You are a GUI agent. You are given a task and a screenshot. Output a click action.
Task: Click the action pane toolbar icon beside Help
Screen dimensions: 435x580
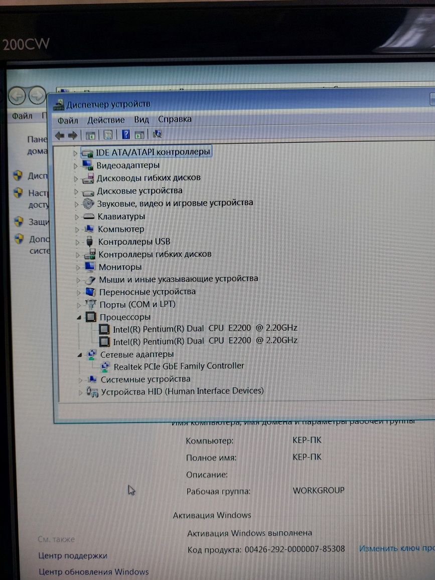[139, 134]
